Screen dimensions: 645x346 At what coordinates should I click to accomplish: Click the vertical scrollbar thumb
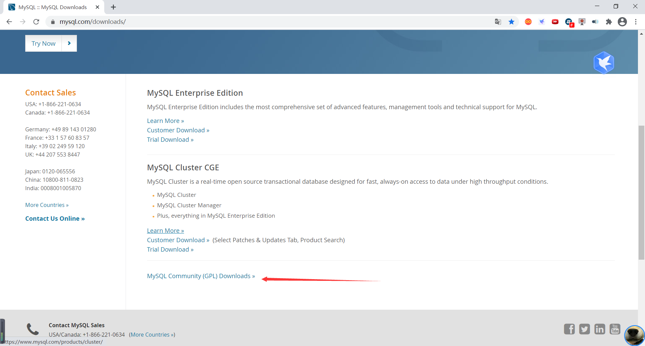[x=641, y=192]
